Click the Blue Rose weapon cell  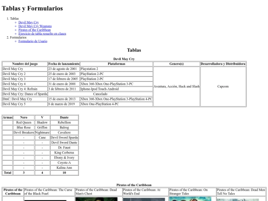tap(24, 128)
